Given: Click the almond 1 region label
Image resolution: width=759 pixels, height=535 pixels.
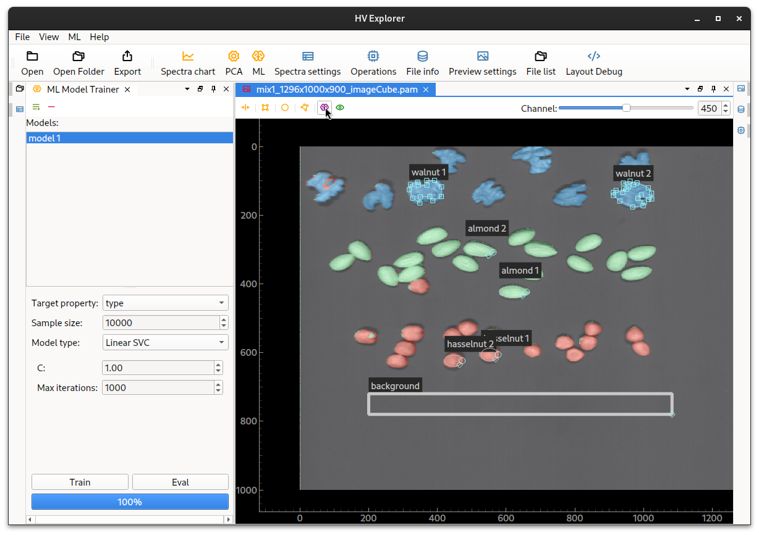Looking at the screenshot, I should pos(520,270).
